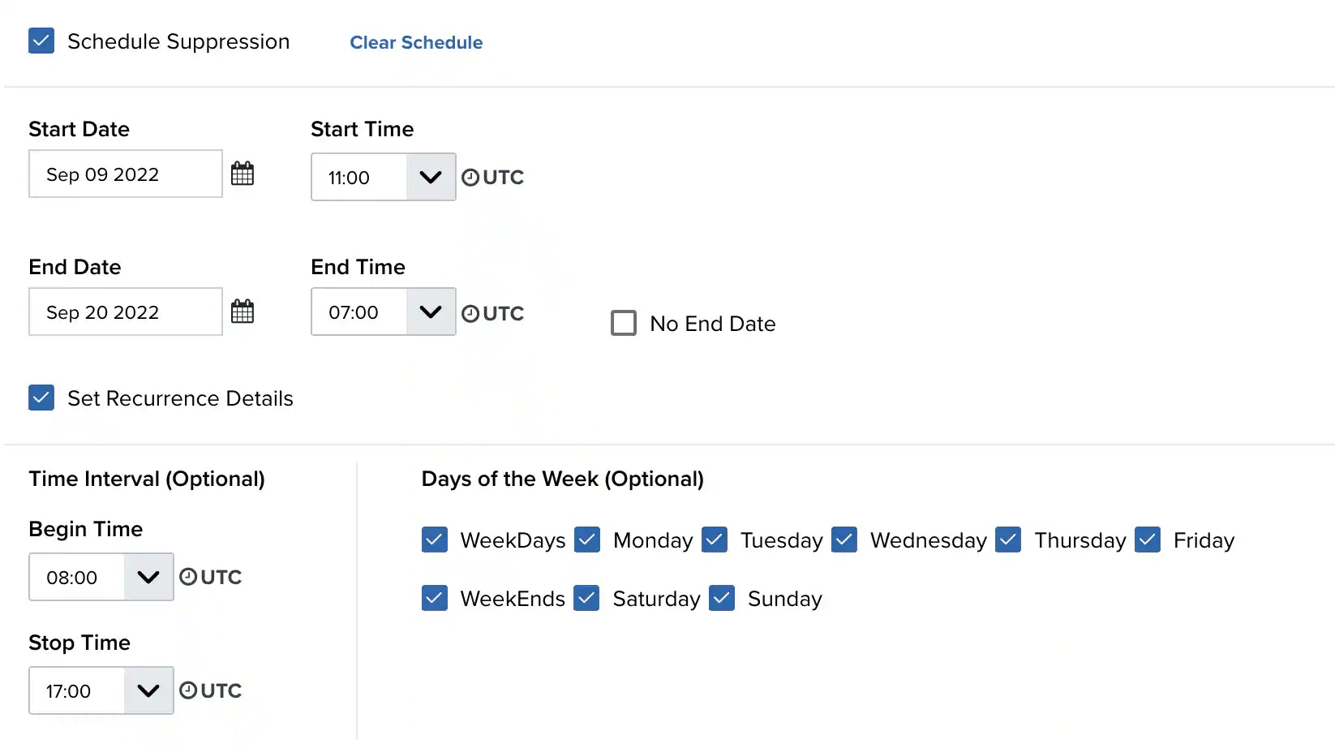Expand the Start Time dropdown
Screen dimensions: 1335x748
[431, 177]
